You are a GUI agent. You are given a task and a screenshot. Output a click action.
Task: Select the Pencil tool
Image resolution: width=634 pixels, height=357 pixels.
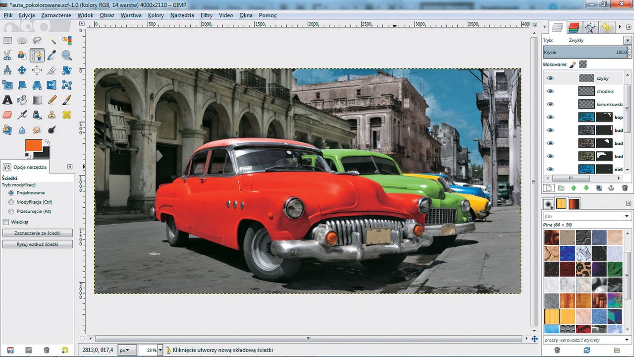click(x=52, y=100)
